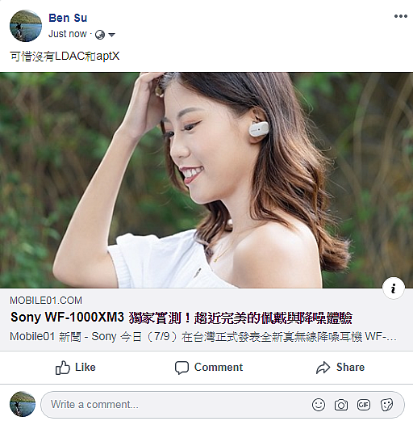Open the 'Just now' timestamp link
Image resolution: width=413 pixels, height=425 pixels.
coord(68,34)
